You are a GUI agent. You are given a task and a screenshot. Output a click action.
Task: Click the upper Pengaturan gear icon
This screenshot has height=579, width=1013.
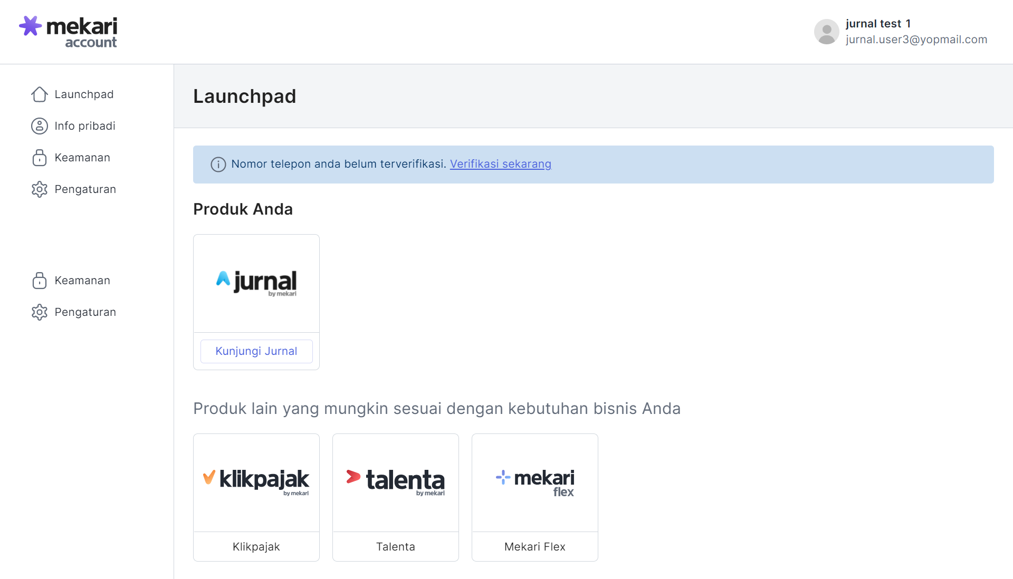tap(40, 189)
